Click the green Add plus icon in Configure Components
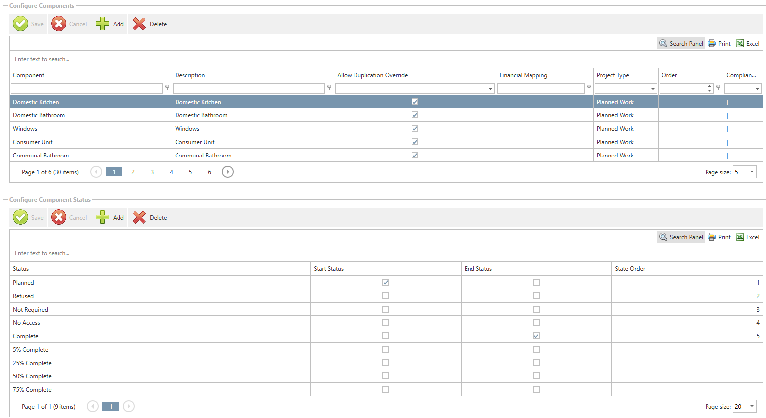This screenshot has height=418, width=766. 103,24
